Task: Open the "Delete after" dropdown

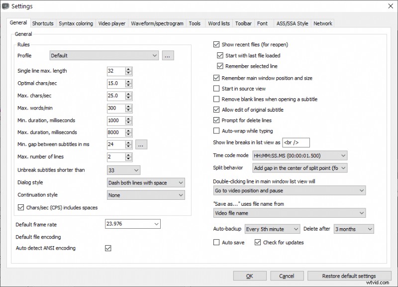Action: click(354, 229)
